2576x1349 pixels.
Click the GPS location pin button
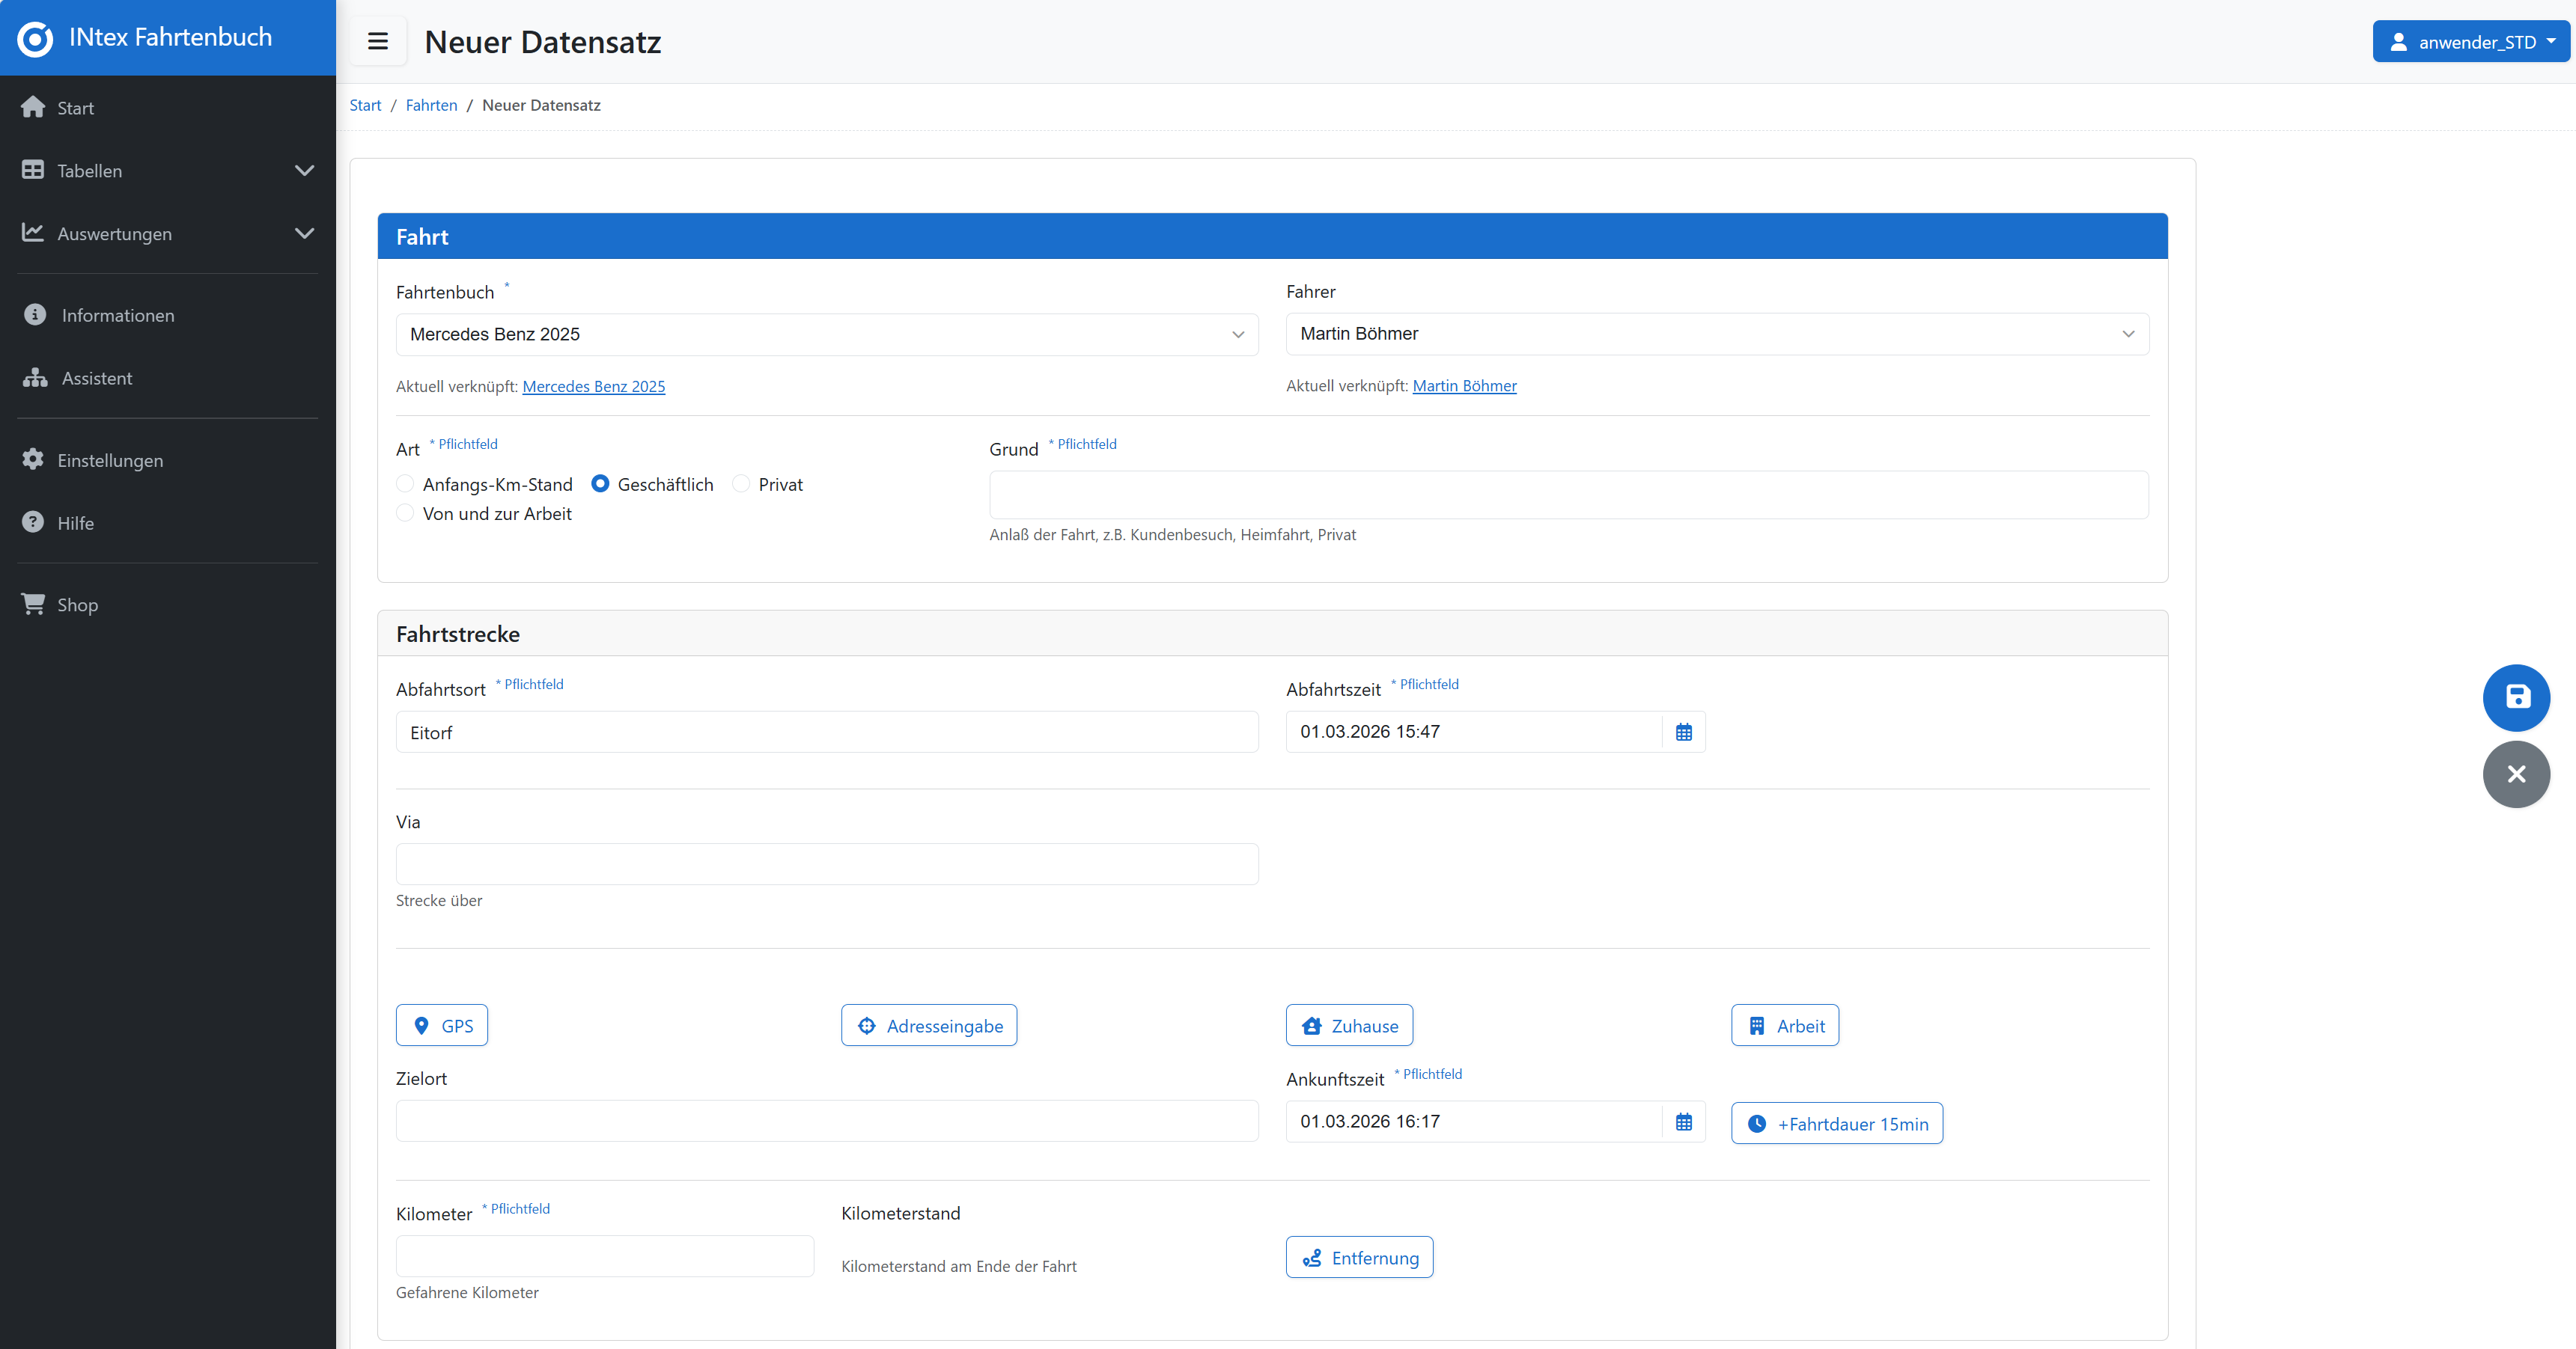[x=441, y=1025]
